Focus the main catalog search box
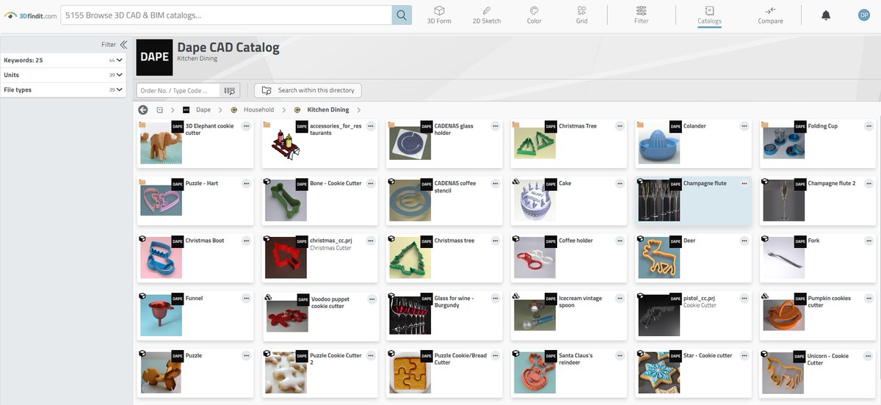The image size is (881, 405). coord(225,15)
